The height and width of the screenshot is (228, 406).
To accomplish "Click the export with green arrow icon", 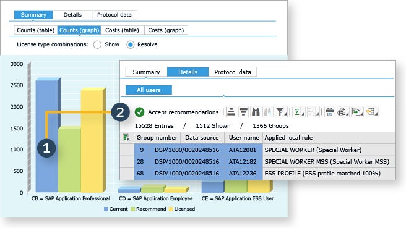I will (357, 112).
